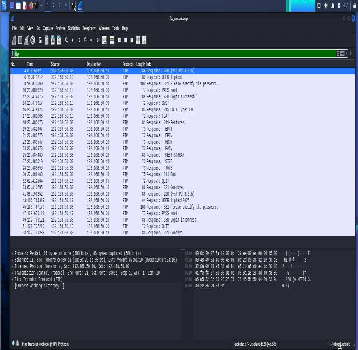Go to specified packet icon
The image size is (358, 350).
coord(85,40)
